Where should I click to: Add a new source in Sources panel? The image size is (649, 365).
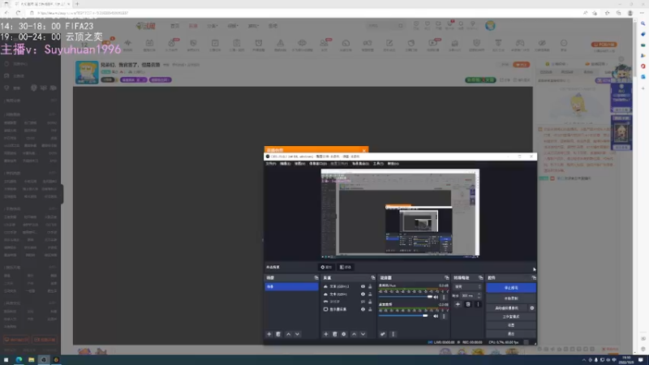(x=326, y=334)
